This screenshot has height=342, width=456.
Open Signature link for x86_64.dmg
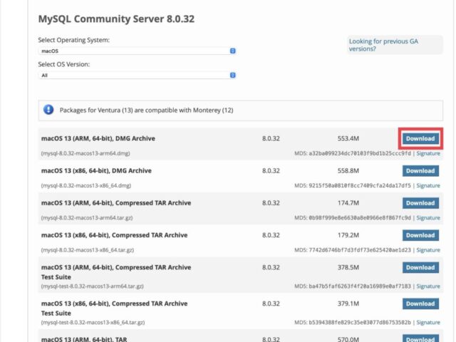point(428,185)
